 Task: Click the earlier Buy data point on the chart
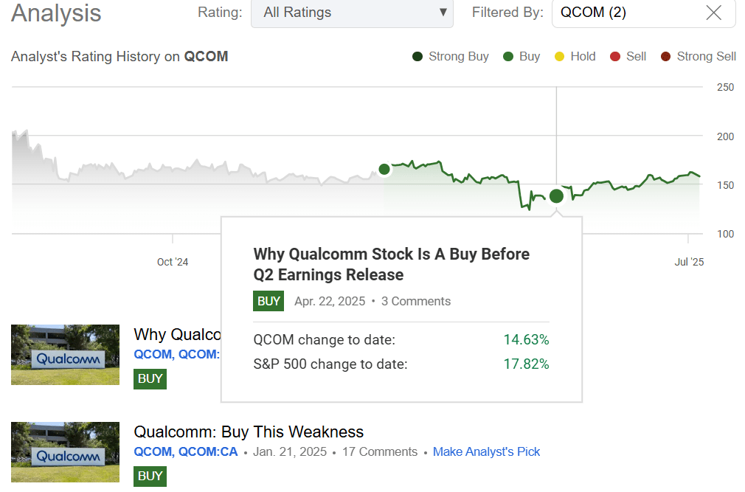point(384,169)
